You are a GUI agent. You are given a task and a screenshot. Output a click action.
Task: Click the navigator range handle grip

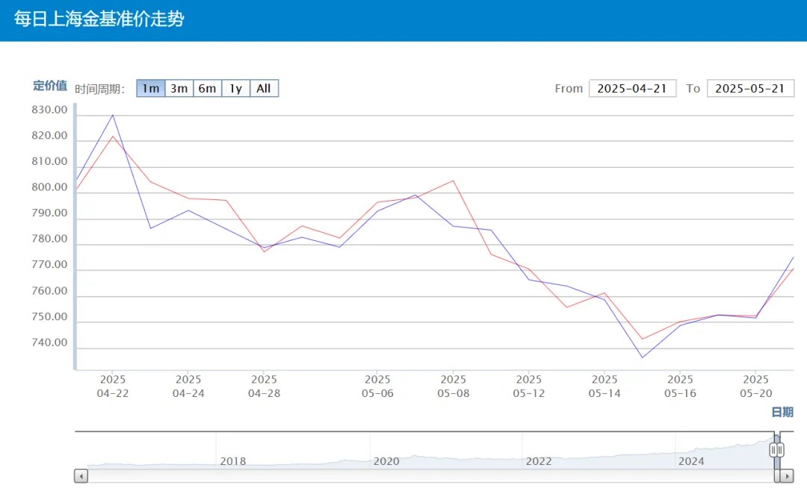pyautogui.click(x=777, y=450)
